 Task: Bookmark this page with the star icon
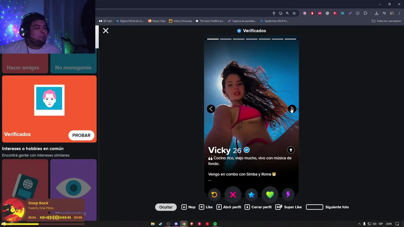(294, 13)
